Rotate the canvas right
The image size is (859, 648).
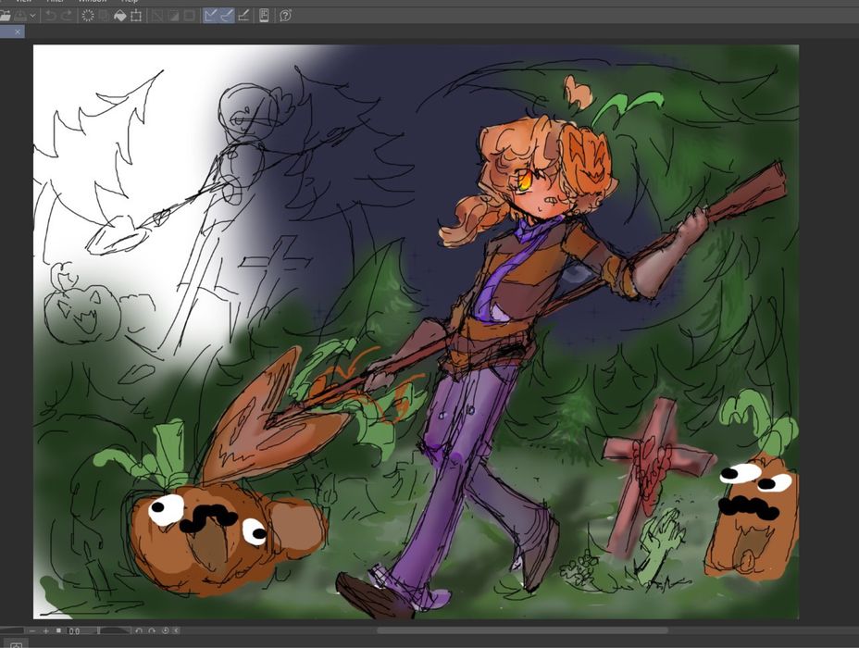coord(152,631)
